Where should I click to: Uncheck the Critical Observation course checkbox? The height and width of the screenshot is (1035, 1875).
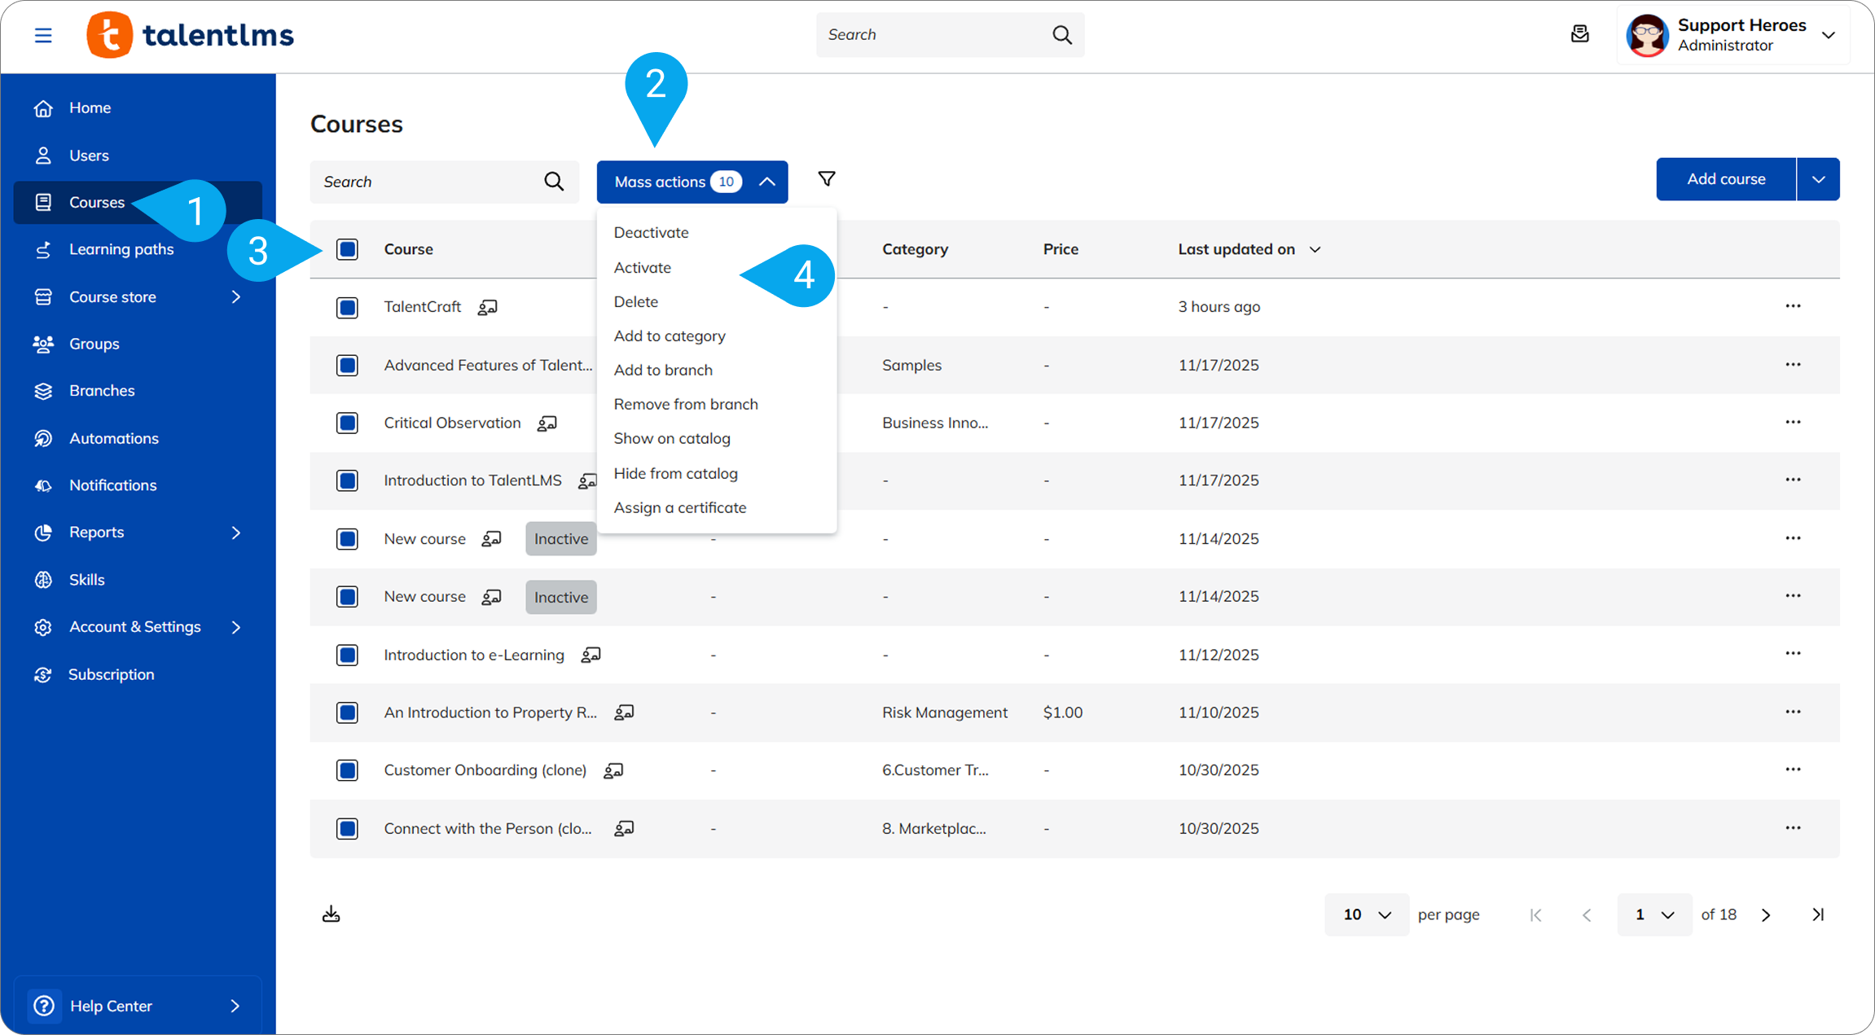(348, 423)
